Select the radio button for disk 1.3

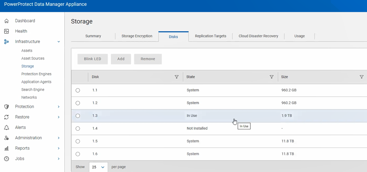click(78, 116)
